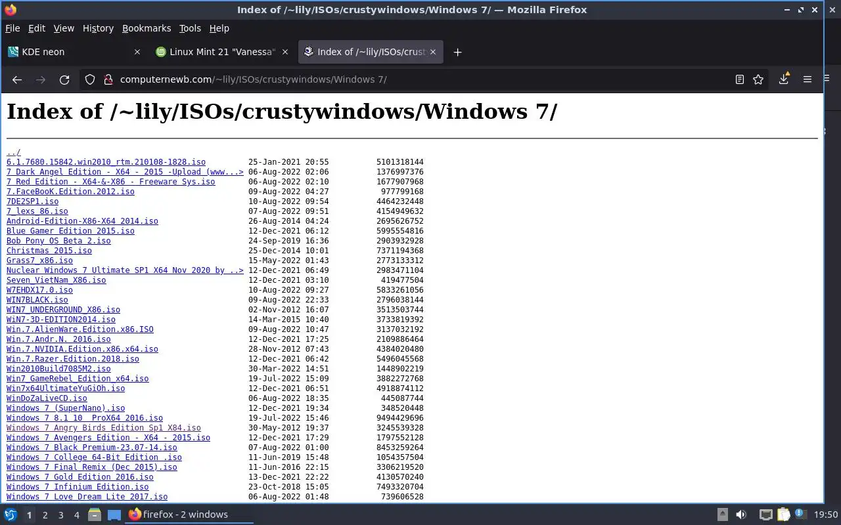
Task: Download Christmas_2015.iso
Action: coord(49,251)
